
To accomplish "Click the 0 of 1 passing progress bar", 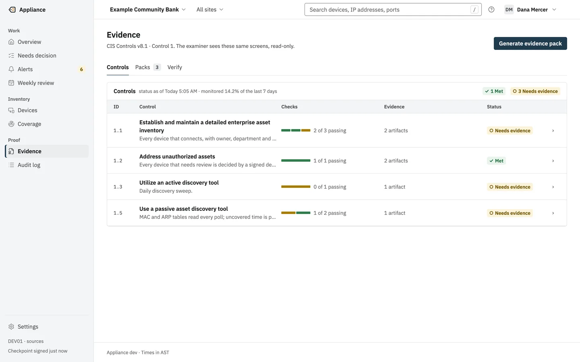I will point(296,187).
